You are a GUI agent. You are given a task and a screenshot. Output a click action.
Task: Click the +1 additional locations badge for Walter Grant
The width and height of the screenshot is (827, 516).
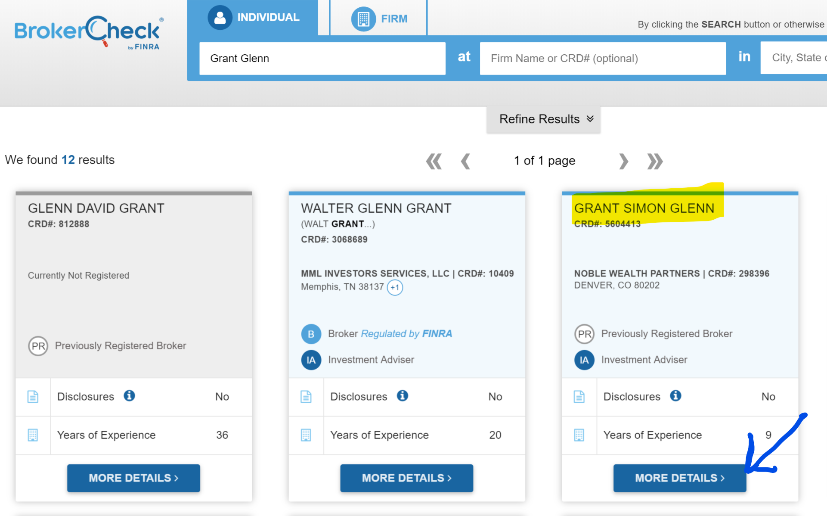[x=395, y=287]
